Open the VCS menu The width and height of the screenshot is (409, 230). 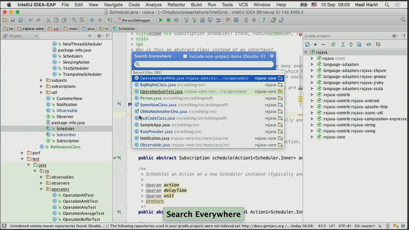[243, 5]
